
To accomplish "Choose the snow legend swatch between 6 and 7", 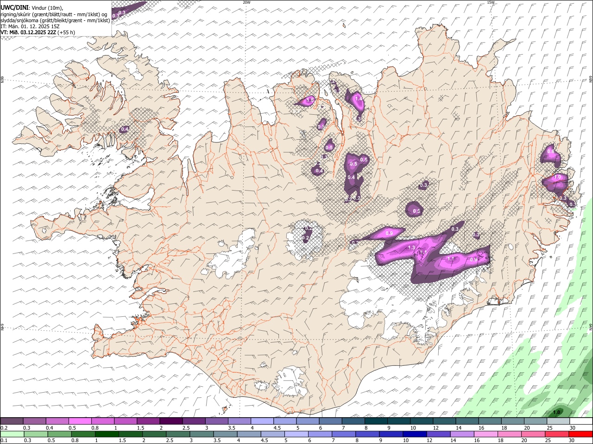I will coord(330,421).
